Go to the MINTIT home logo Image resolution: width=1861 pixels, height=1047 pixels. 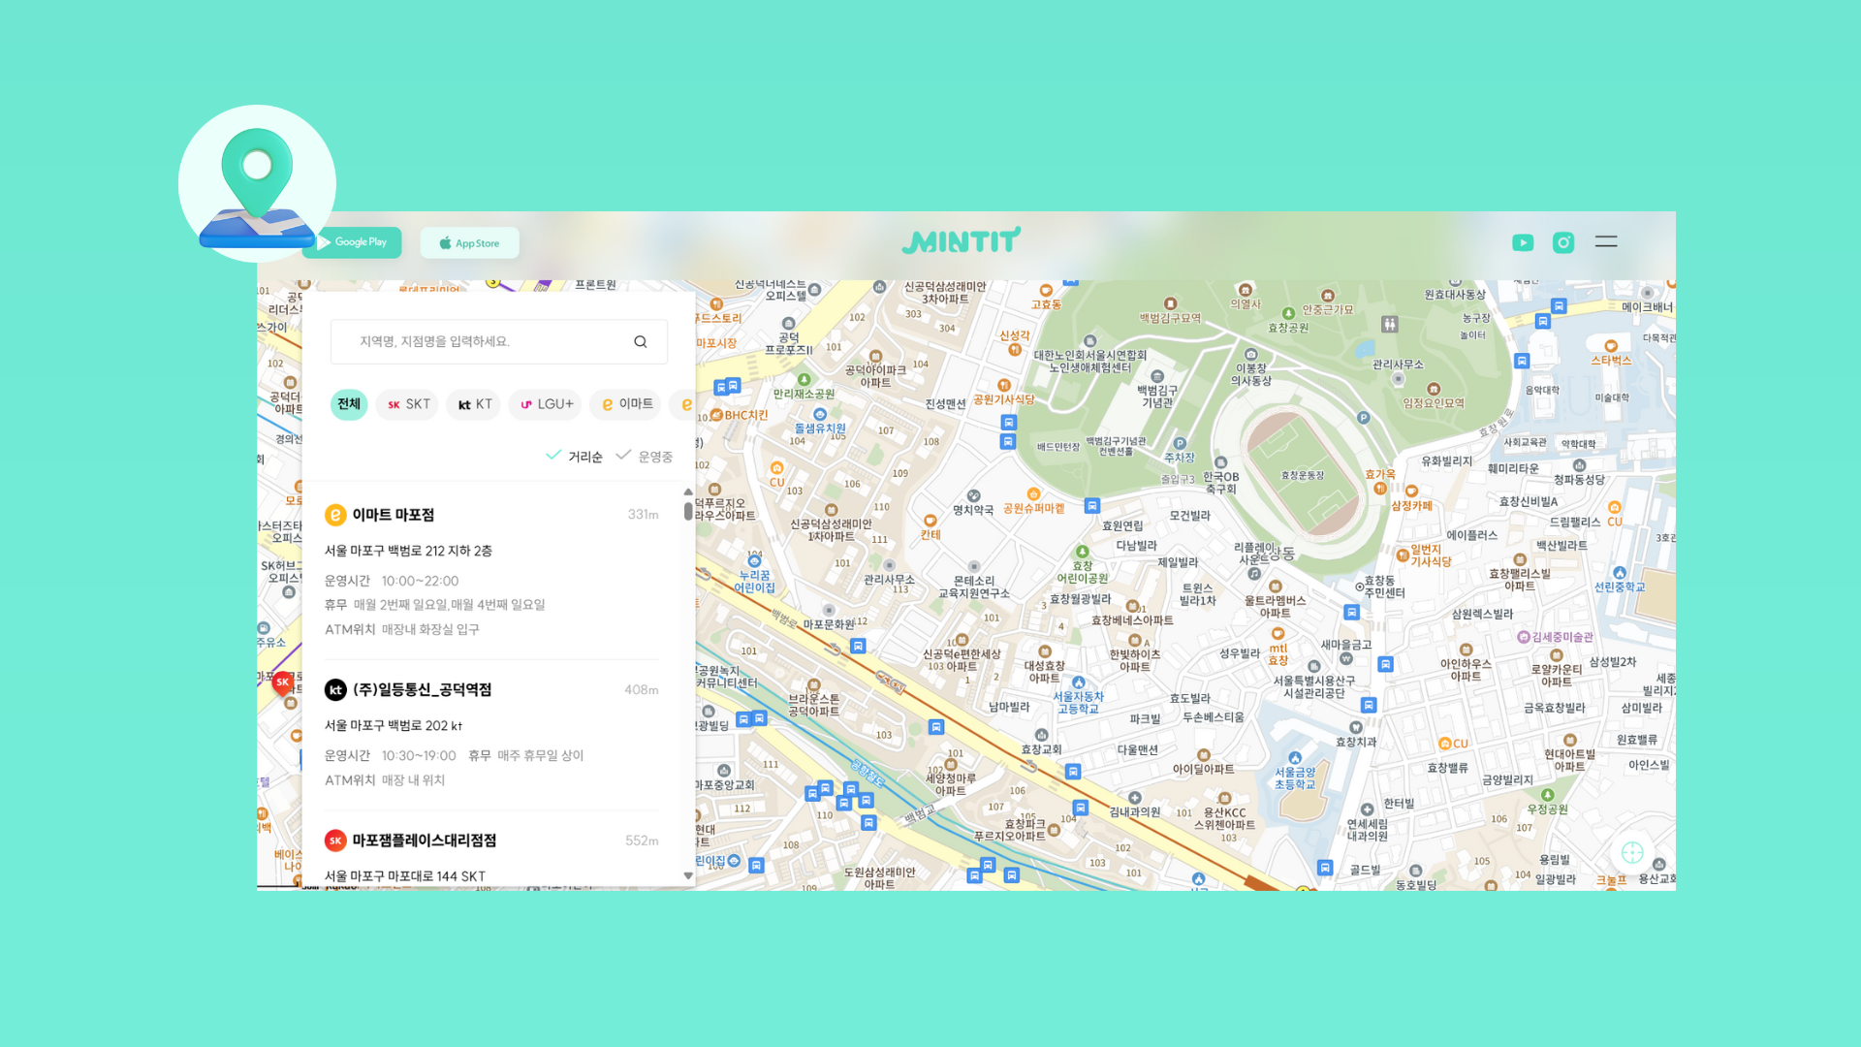coord(961,241)
